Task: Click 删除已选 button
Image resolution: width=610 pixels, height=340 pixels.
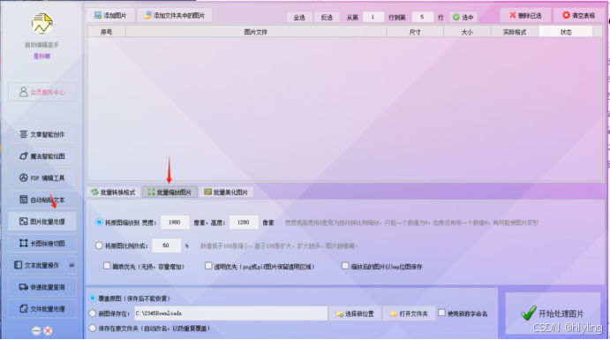Action: tap(525, 15)
